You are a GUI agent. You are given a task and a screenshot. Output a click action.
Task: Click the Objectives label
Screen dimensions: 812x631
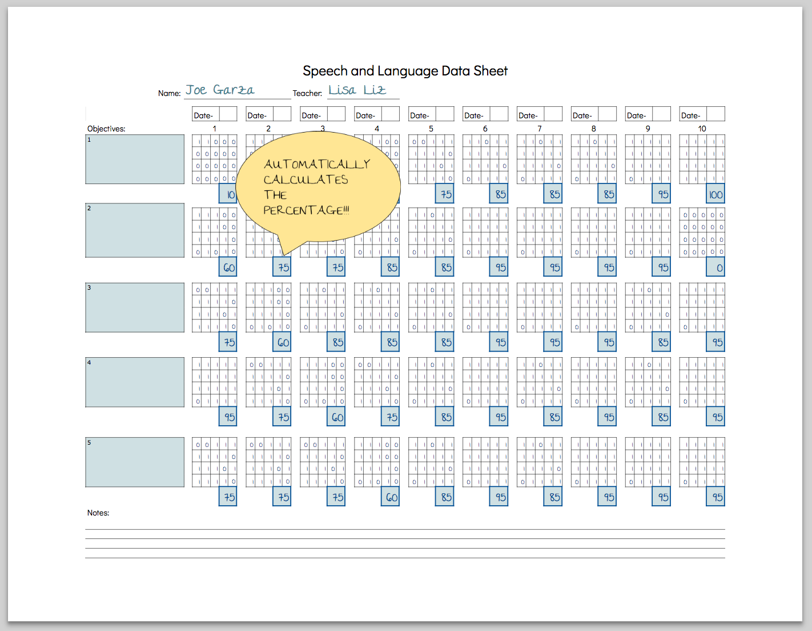coord(106,129)
